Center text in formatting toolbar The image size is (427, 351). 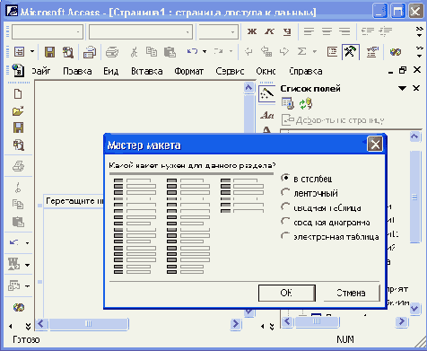327,31
